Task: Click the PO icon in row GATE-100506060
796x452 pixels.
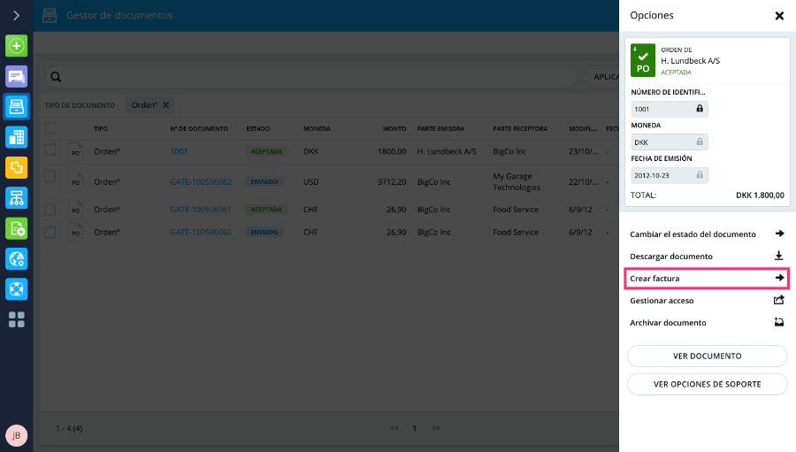Action: (76, 232)
